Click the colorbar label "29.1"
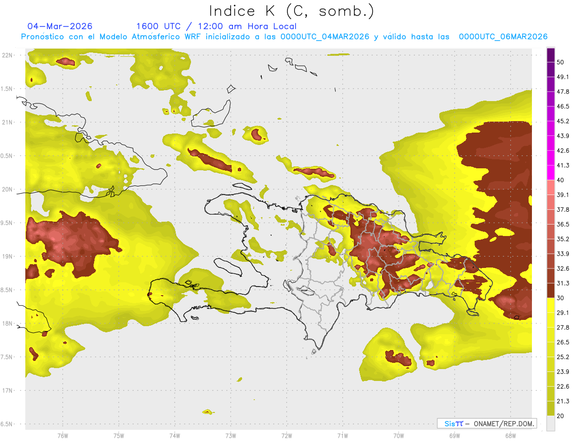The width and height of the screenshot is (573, 442). [x=563, y=313]
